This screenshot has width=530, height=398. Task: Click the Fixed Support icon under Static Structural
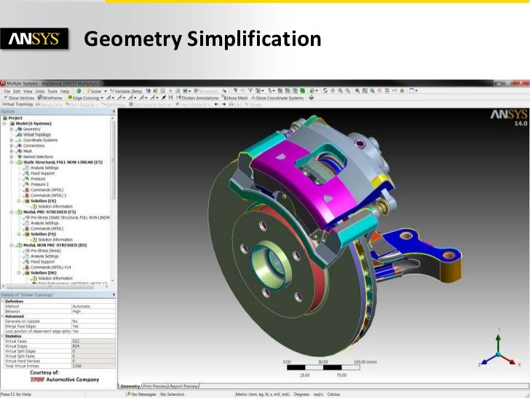coord(27,173)
